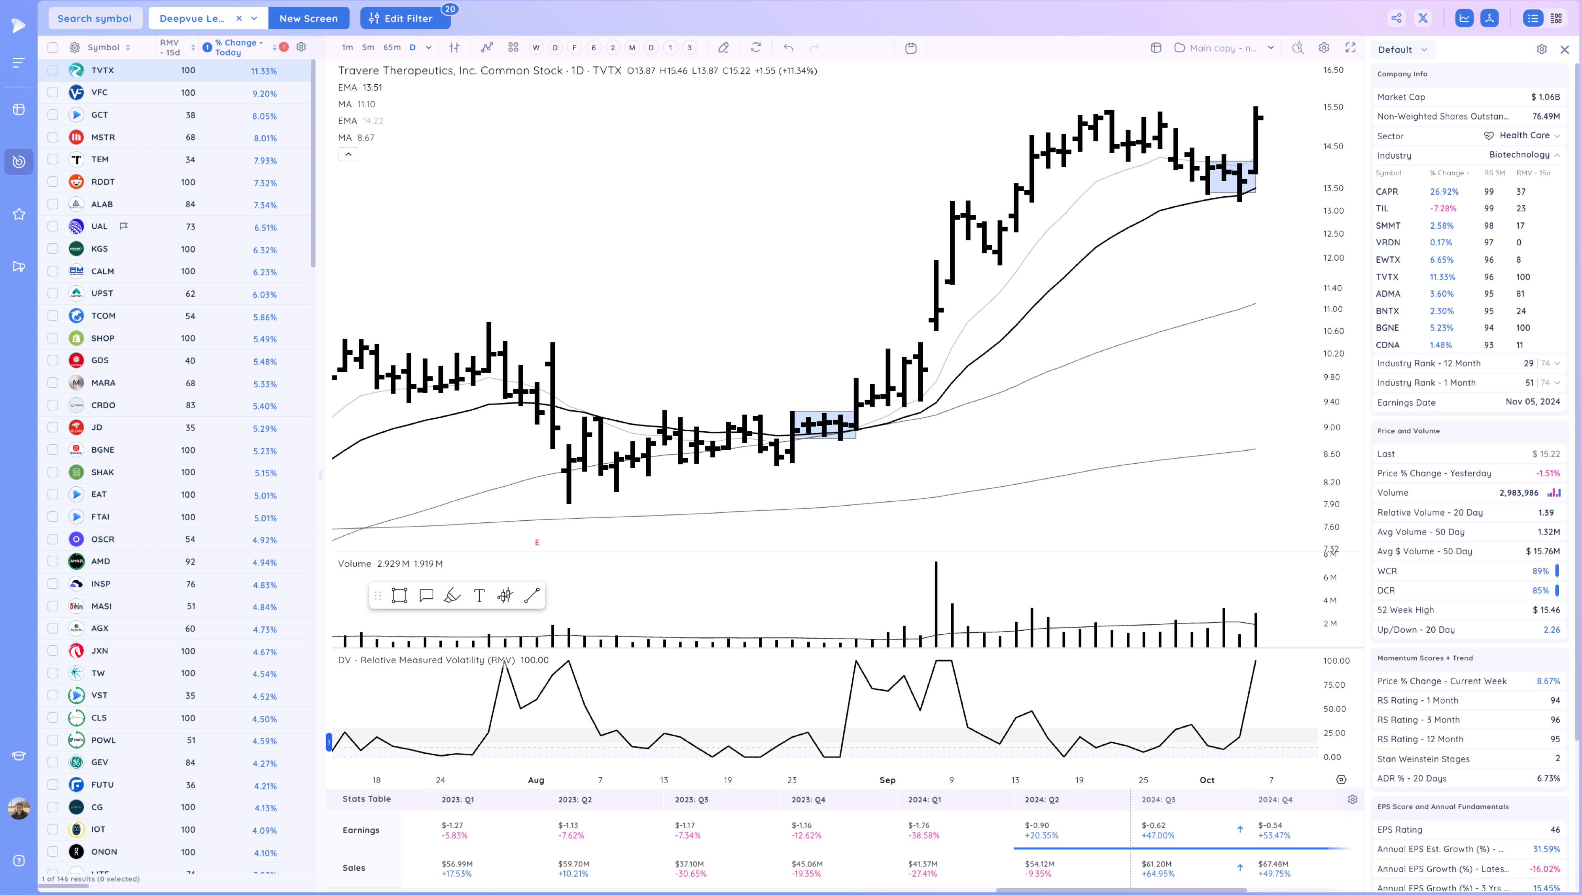Select the trendline drawing tool
Viewport: 1582px width, 895px height.
[x=532, y=595]
